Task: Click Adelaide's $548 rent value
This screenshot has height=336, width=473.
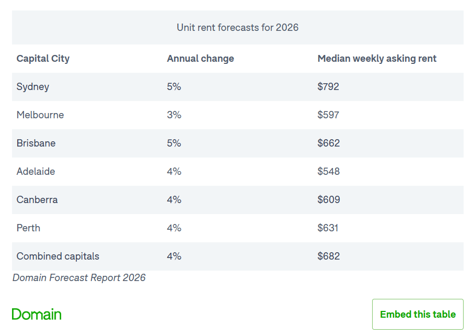Action: (x=329, y=172)
